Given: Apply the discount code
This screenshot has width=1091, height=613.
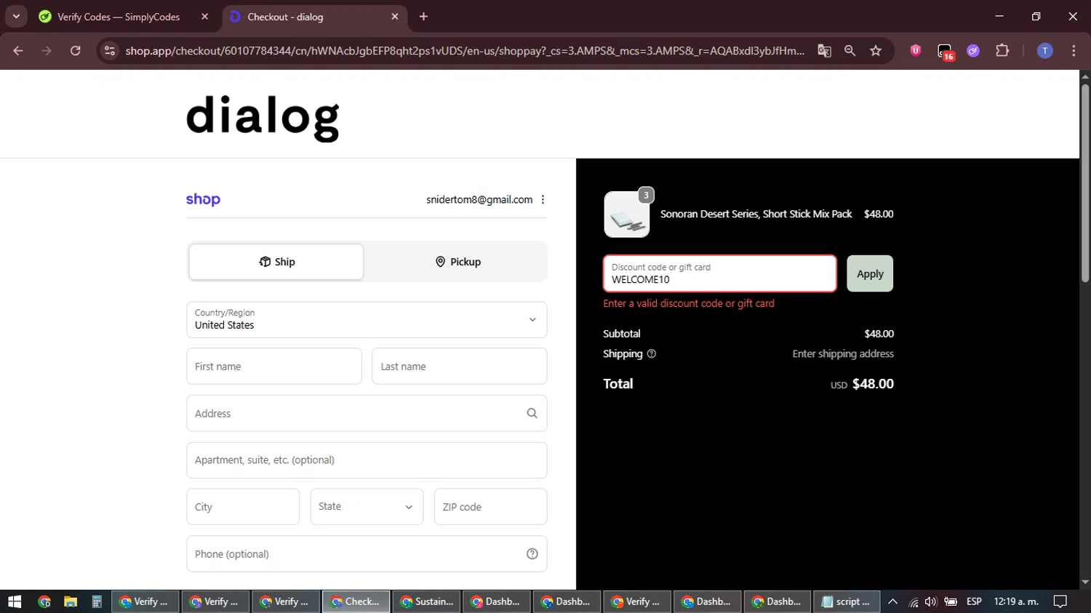Looking at the screenshot, I should [870, 273].
